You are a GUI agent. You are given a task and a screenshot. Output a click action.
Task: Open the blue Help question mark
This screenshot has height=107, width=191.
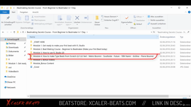[189, 12]
